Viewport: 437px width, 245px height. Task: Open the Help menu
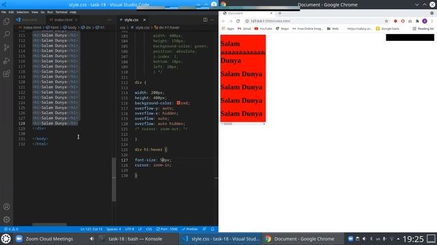pos(73,12)
